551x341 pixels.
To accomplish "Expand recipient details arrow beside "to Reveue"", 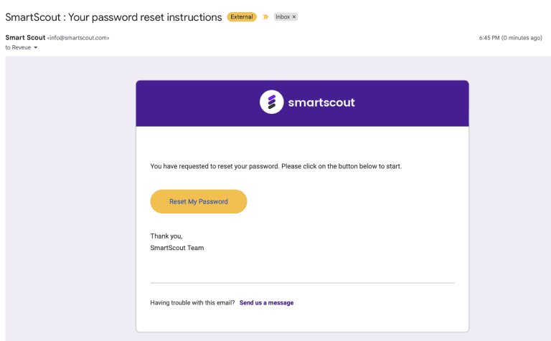I will click(35, 48).
